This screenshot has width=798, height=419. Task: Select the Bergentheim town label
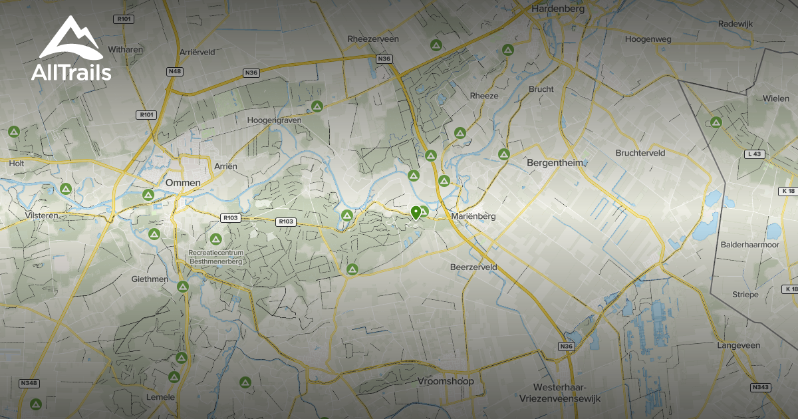[x=556, y=162]
